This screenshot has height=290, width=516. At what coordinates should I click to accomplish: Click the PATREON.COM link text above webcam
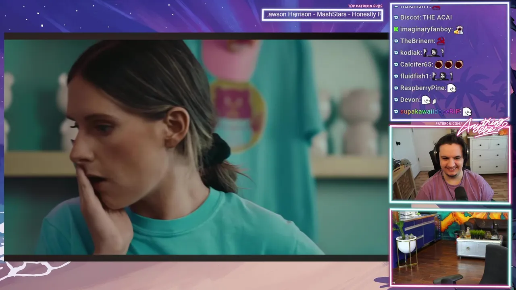tap(448, 124)
